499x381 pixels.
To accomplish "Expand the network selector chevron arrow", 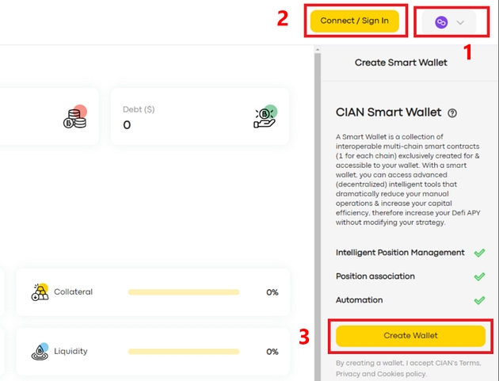I will tap(460, 22).
